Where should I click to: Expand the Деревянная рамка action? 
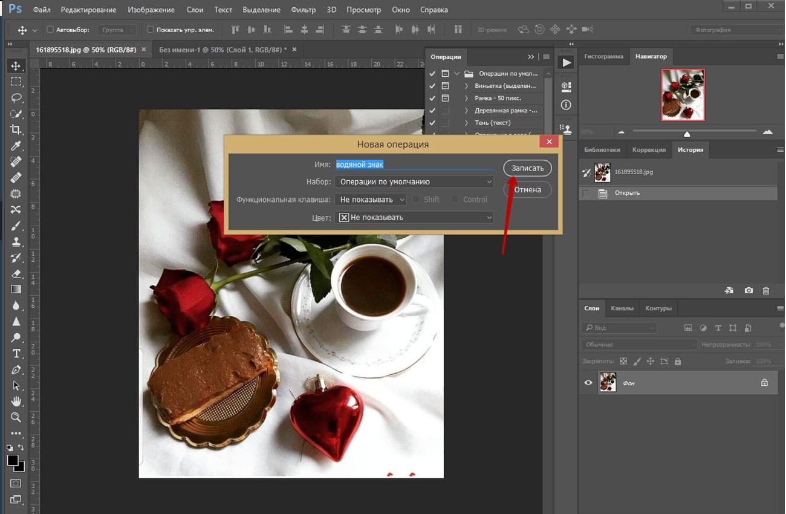[467, 111]
